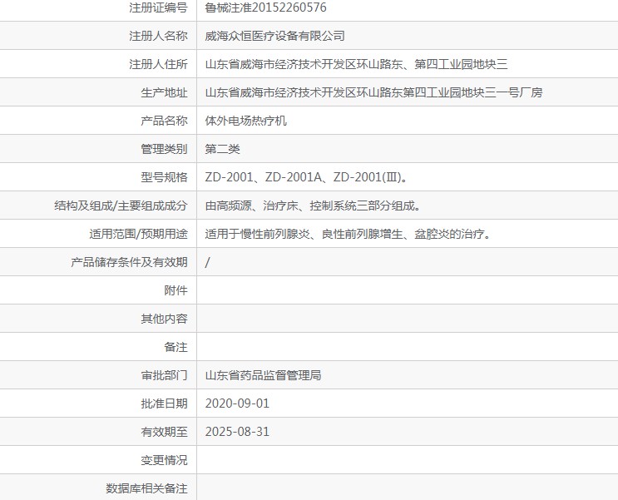Select approval date 2020-09-01
The height and width of the screenshot is (500, 618).
coord(237,403)
